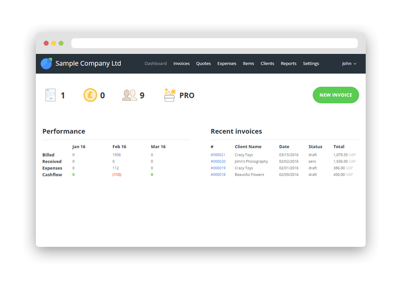
Task: Switch to the Quotes tab
Action: (203, 63)
